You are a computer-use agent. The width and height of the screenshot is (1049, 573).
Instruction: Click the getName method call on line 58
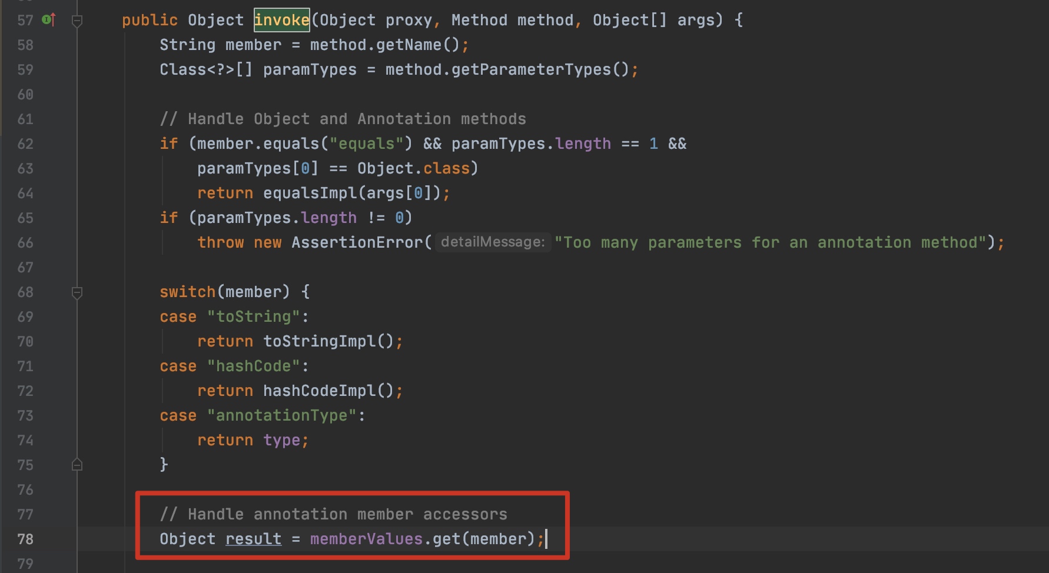point(409,45)
